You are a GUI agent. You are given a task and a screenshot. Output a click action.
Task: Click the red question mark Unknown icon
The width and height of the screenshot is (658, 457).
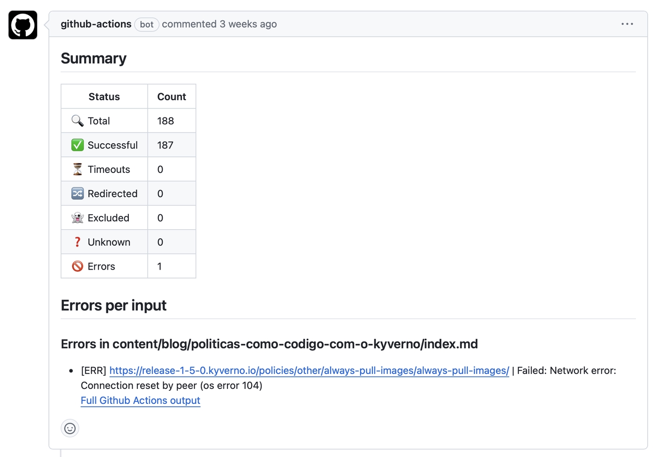78,242
